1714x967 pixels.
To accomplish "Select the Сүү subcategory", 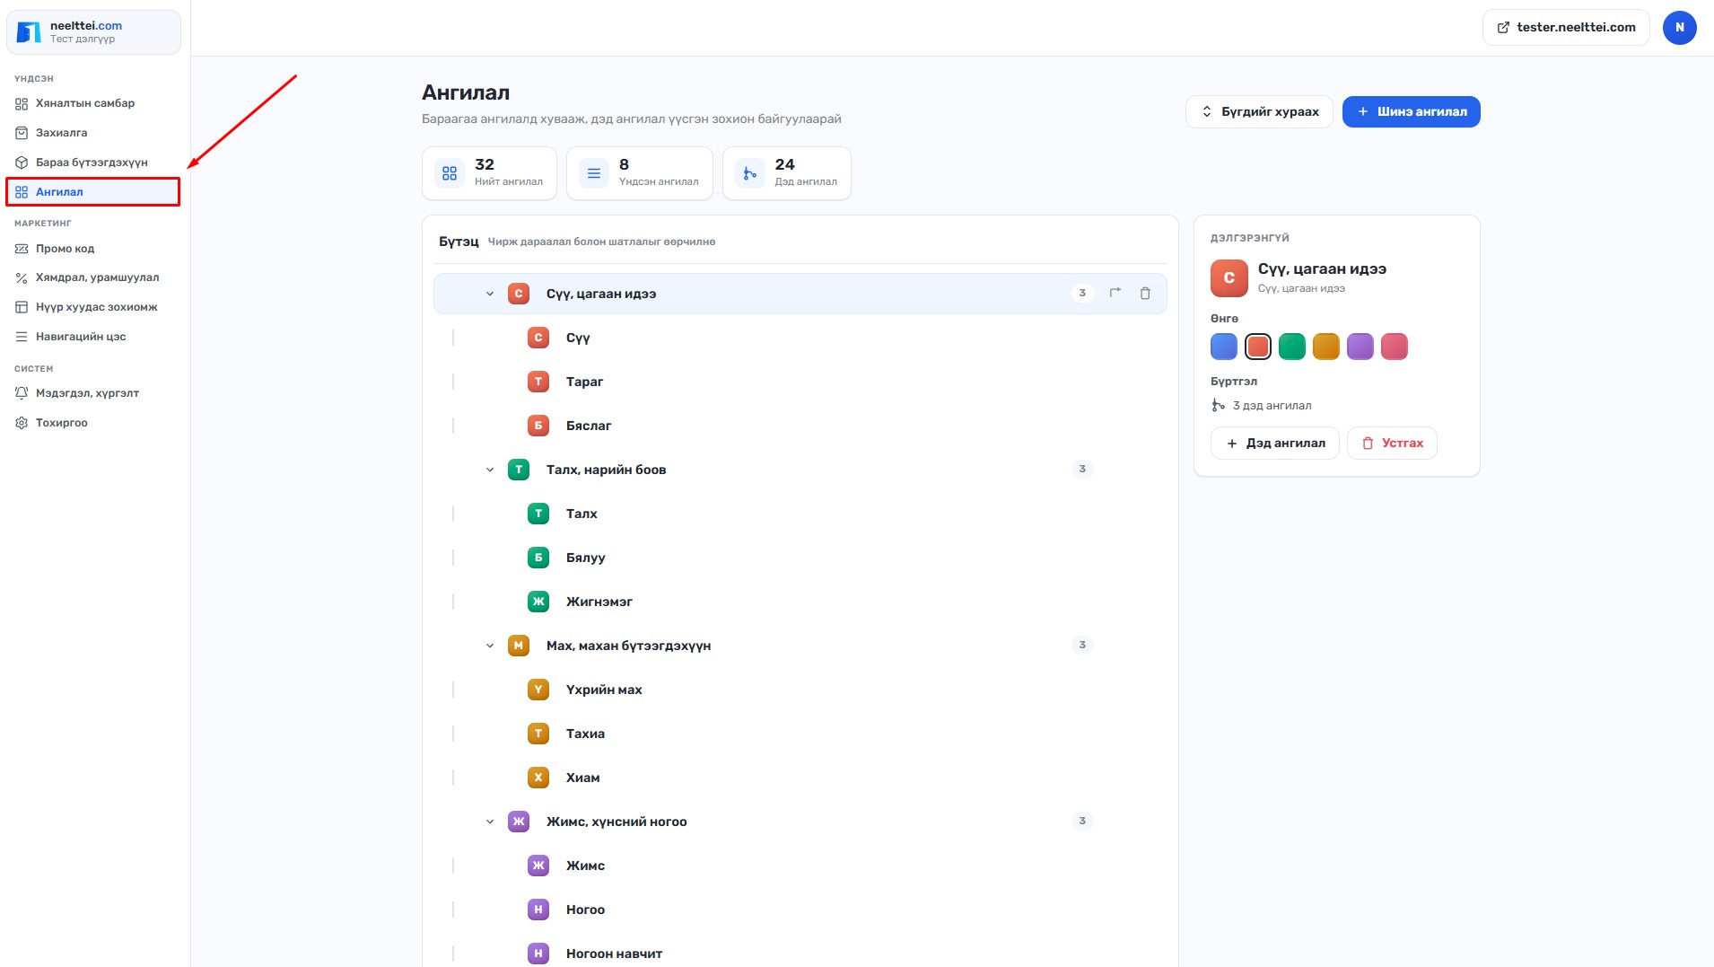I will [800, 338].
